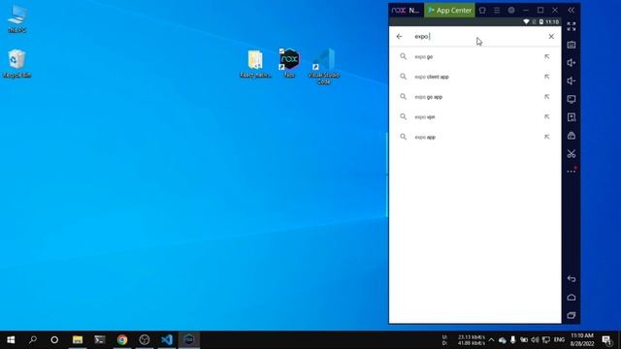Open more tools three-dot icon
This screenshot has width=621, height=349.
tap(572, 172)
